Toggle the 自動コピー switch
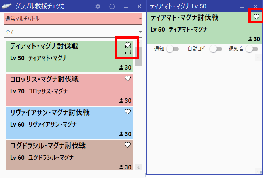The image size is (263, 178). click(216, 49)
